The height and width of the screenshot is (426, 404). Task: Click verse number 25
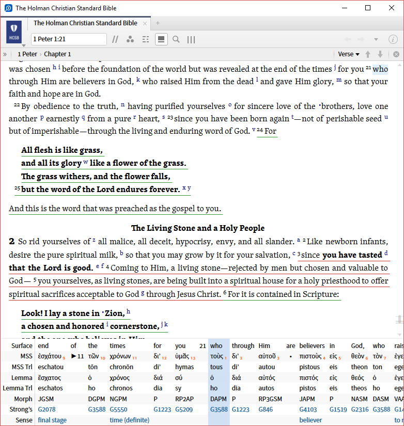18,188
